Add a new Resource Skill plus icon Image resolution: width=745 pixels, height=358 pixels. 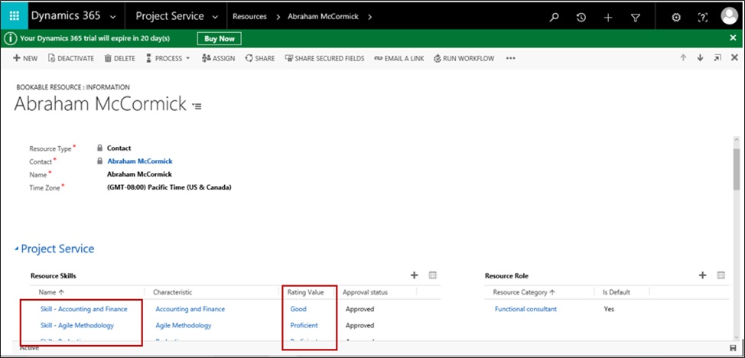[415, 275]
